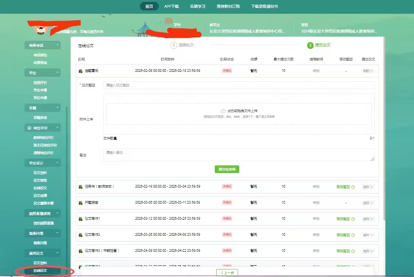
Task: Click the green 提交给老师 button
Action: point(227,169)
